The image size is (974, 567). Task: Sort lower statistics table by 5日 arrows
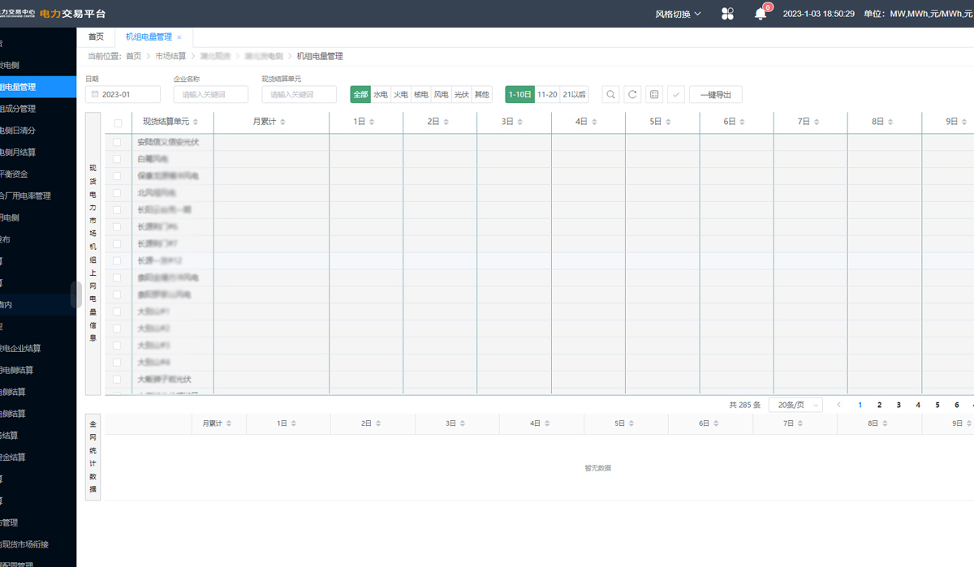point(631,423)
